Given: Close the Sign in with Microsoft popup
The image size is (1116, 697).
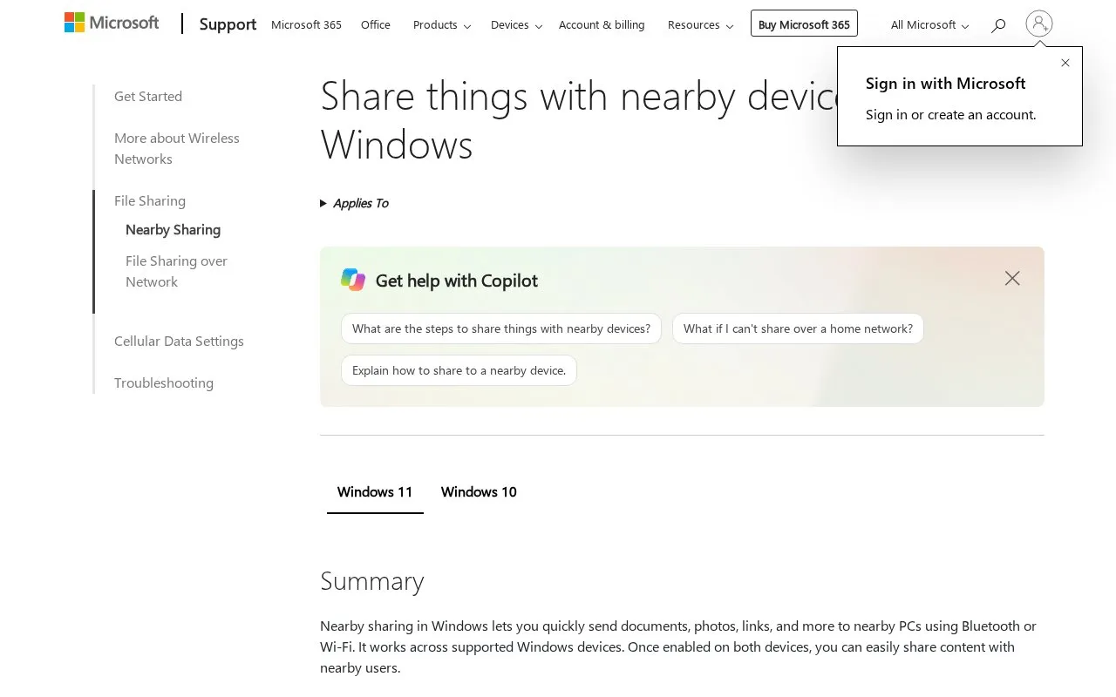Looking at the screenshot, I should [x=1065, y=63].
